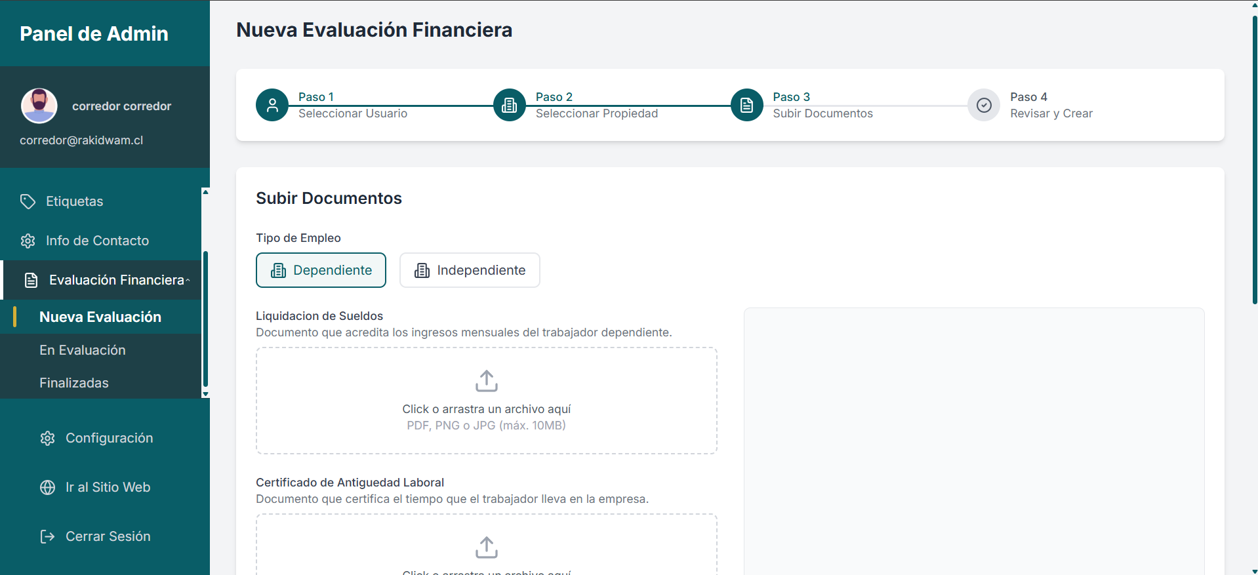The width and height of the screenshot is (1258, 575).
Task: Select Independiente employment type
Action: tap(470, 270)
